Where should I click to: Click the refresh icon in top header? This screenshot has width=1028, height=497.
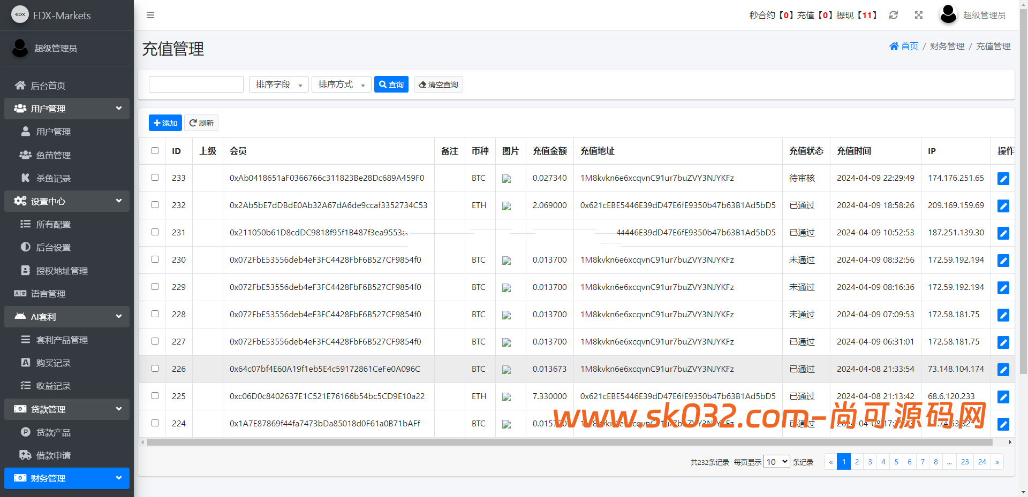[x=893, y=15]
